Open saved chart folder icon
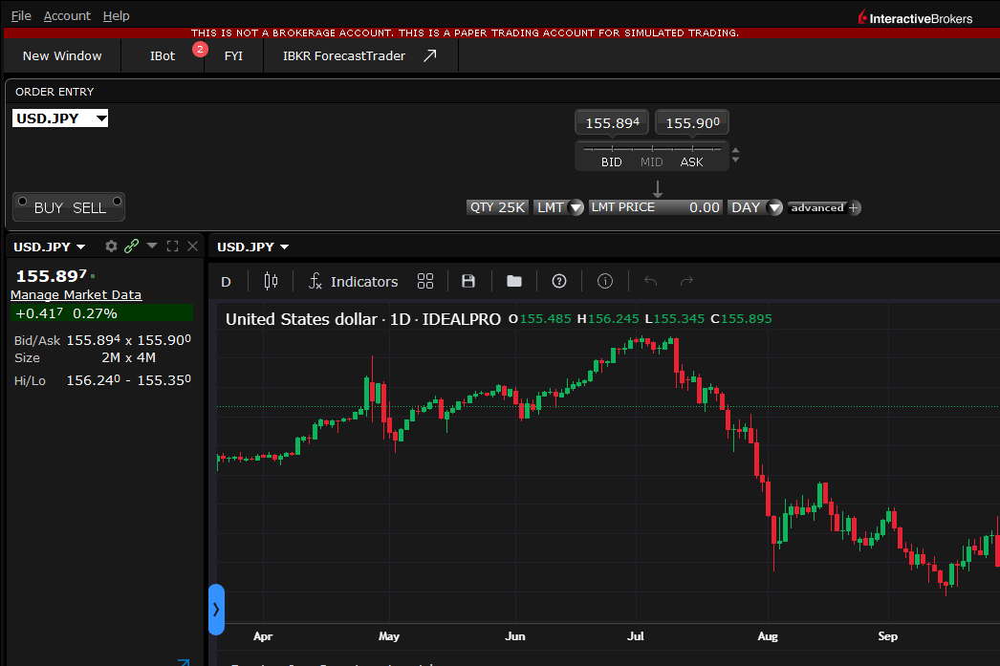The width and height of the screenshot is (1000, 666). tap(514, 281)
